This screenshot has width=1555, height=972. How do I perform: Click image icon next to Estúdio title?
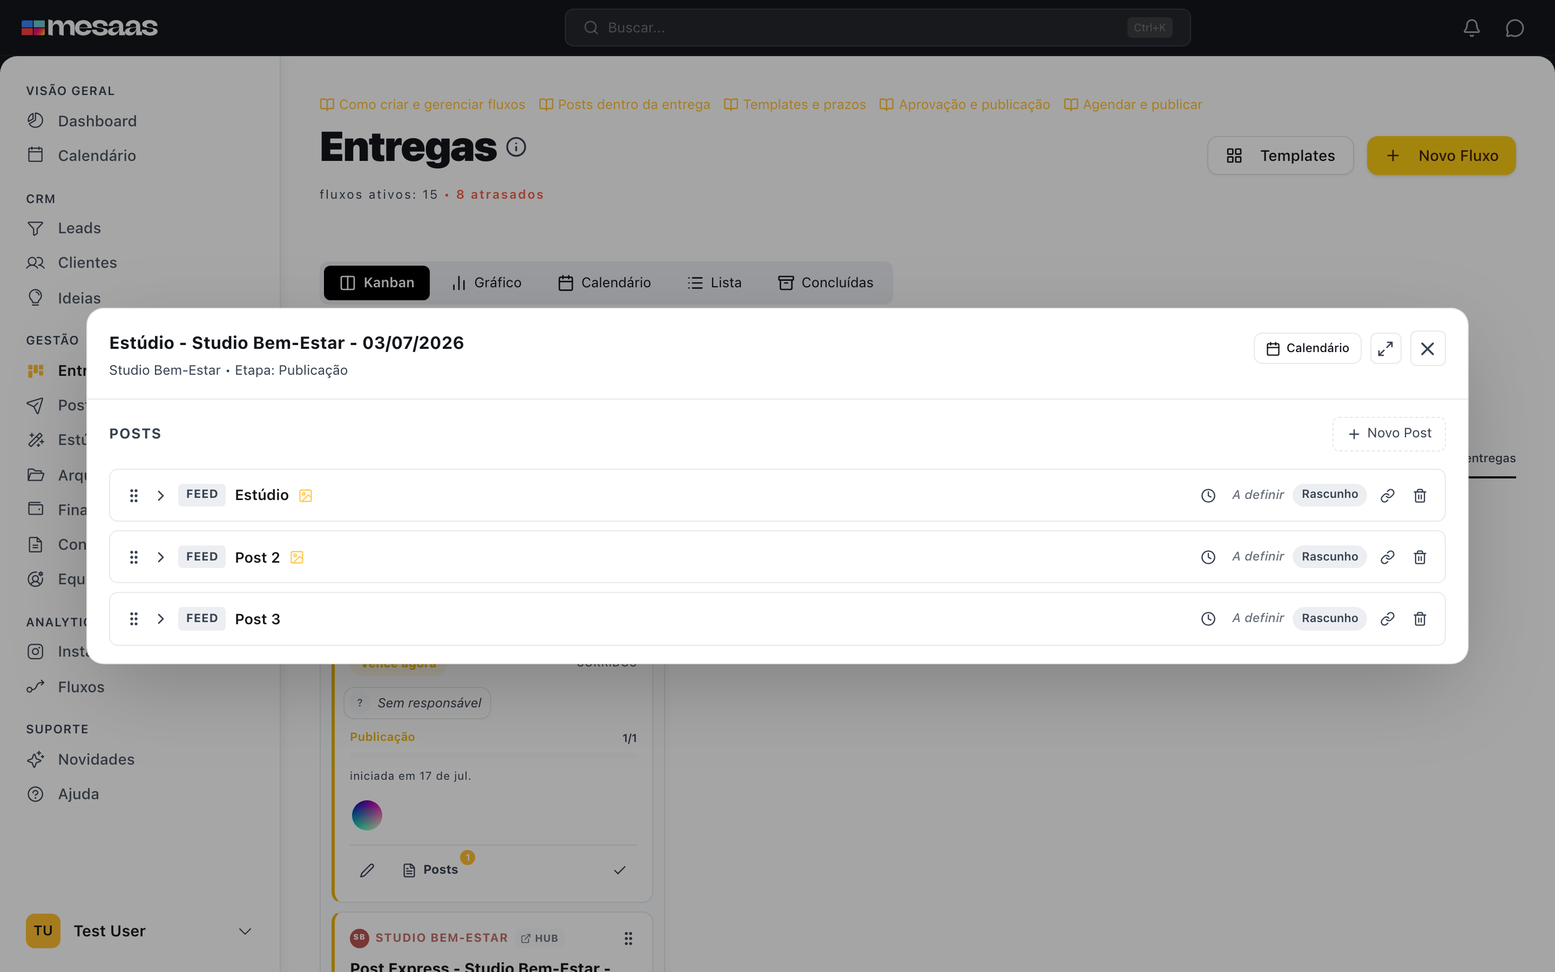pyautogui.click(x=306, y=496)
